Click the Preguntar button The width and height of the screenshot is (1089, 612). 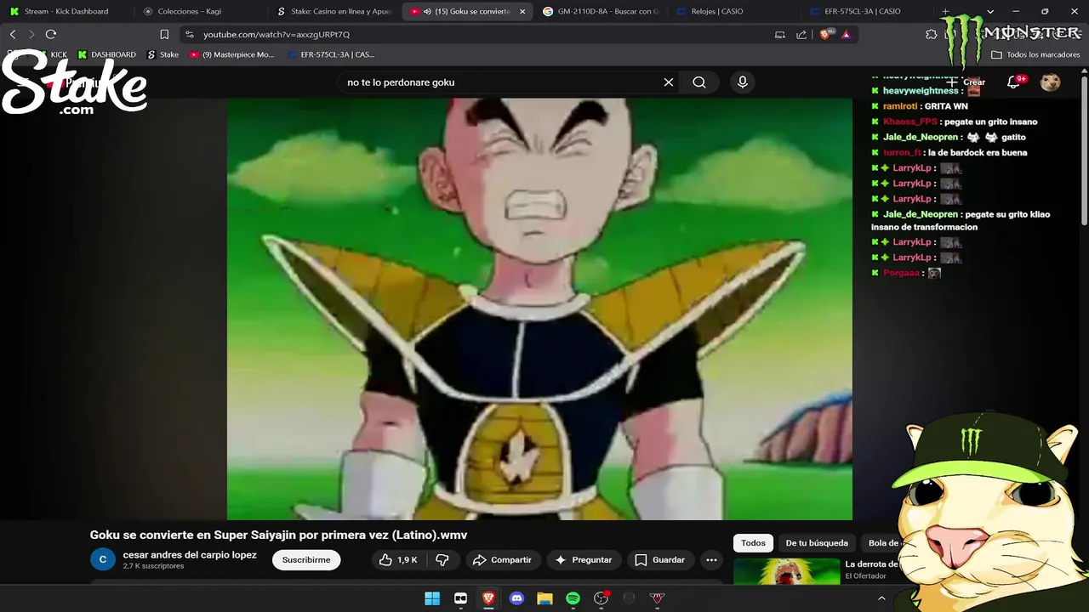point(584,559)
